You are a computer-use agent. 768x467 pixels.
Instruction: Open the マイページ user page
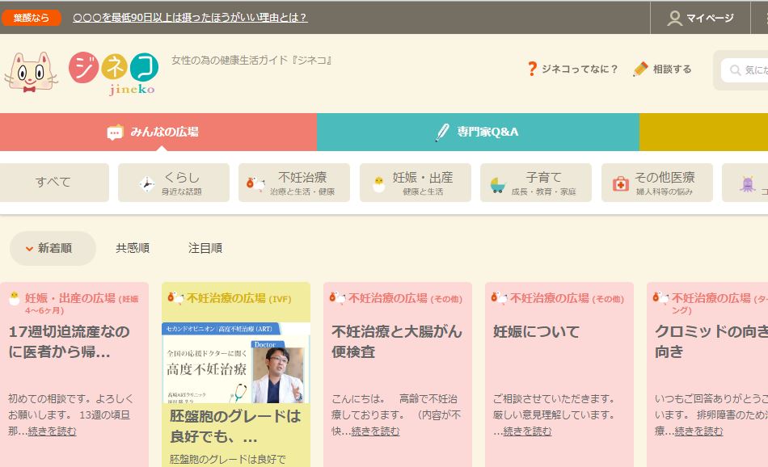pos(700,18)
